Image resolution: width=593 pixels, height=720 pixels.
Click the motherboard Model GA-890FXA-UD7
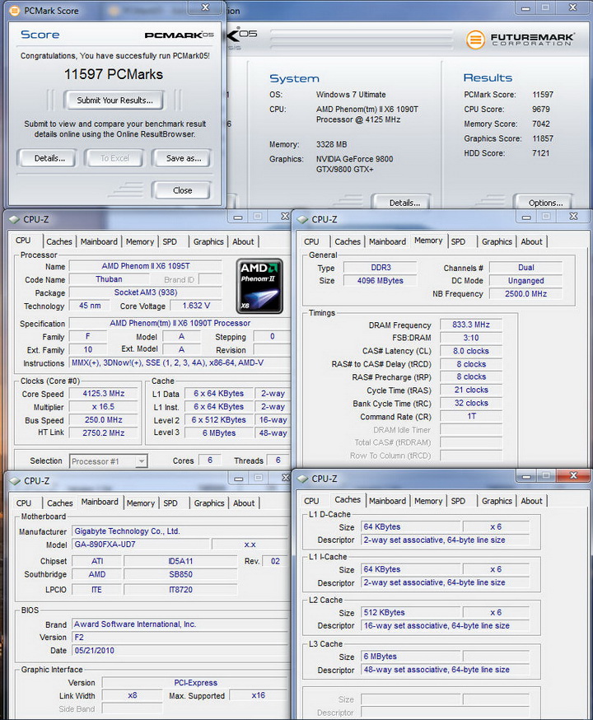tap(141, 545)
